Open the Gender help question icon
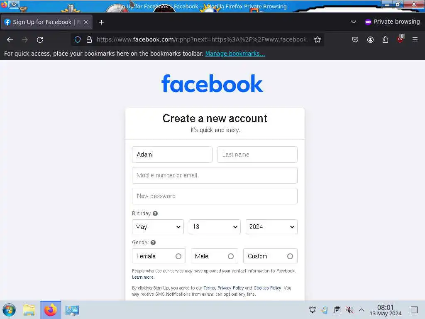The height and width of the screenshot is (319, 425). click(x=153, y=243)
